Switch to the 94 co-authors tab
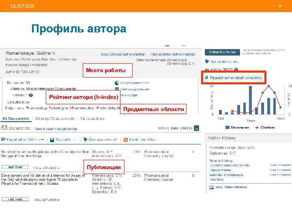 coord(92,118)
